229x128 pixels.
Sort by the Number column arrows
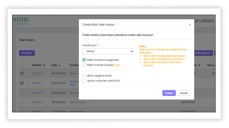click(x=44, y=65)
